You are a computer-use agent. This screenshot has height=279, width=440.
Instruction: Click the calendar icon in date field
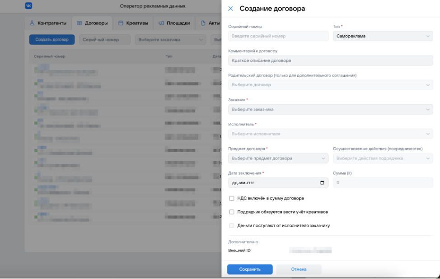[x=322, y=183]
